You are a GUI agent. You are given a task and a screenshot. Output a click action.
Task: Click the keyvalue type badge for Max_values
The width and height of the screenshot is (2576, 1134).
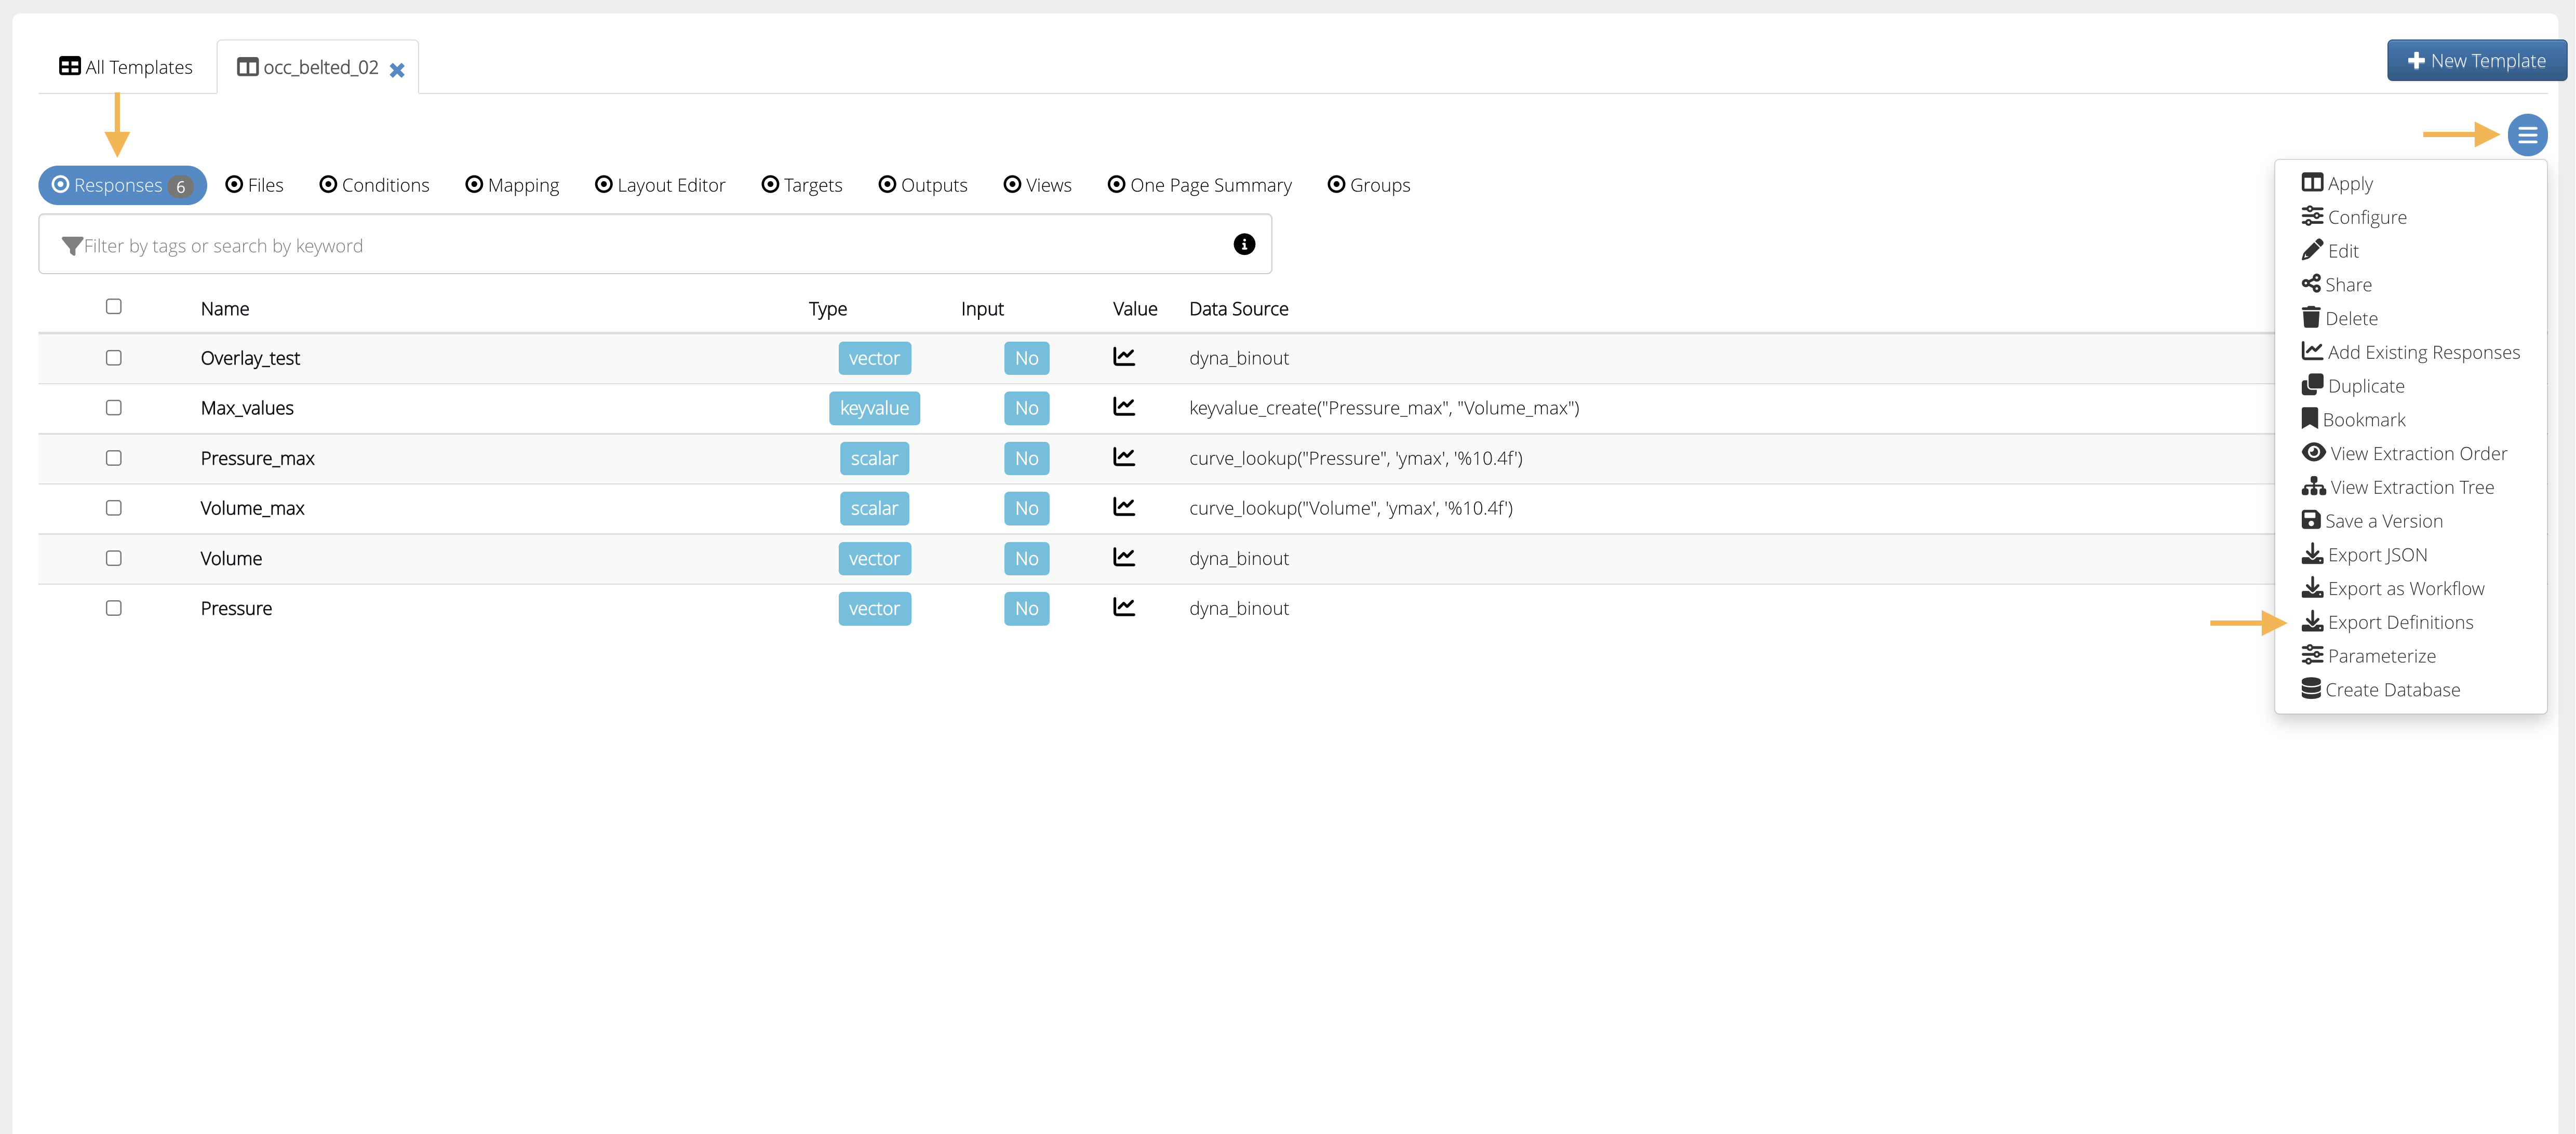click(x=874, y=408)
